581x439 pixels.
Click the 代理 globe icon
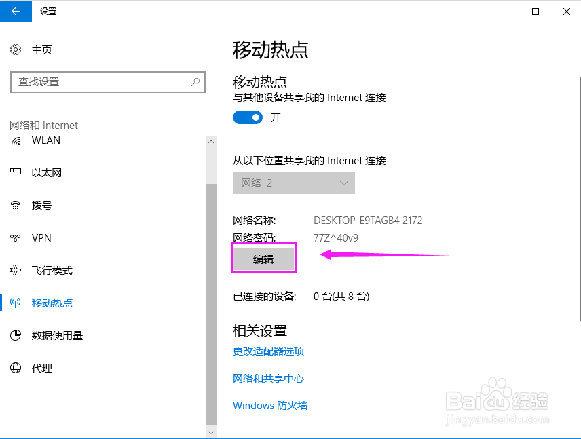[x=15, y=368]
